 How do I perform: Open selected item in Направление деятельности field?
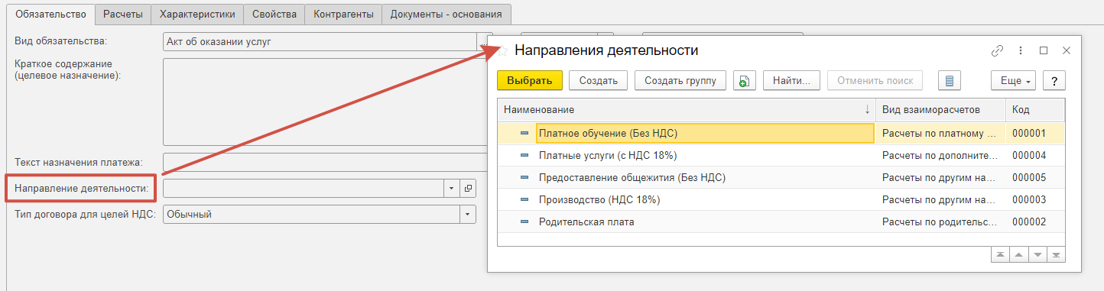pos(468,188)
